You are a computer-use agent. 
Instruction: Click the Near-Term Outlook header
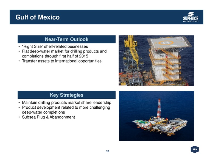pyautogui.click(x=66, y=39)
